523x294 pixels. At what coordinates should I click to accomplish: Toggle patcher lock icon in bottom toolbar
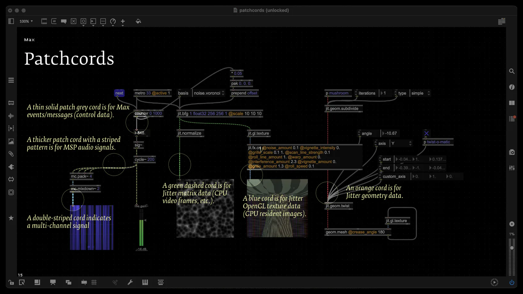click(11, 282)
